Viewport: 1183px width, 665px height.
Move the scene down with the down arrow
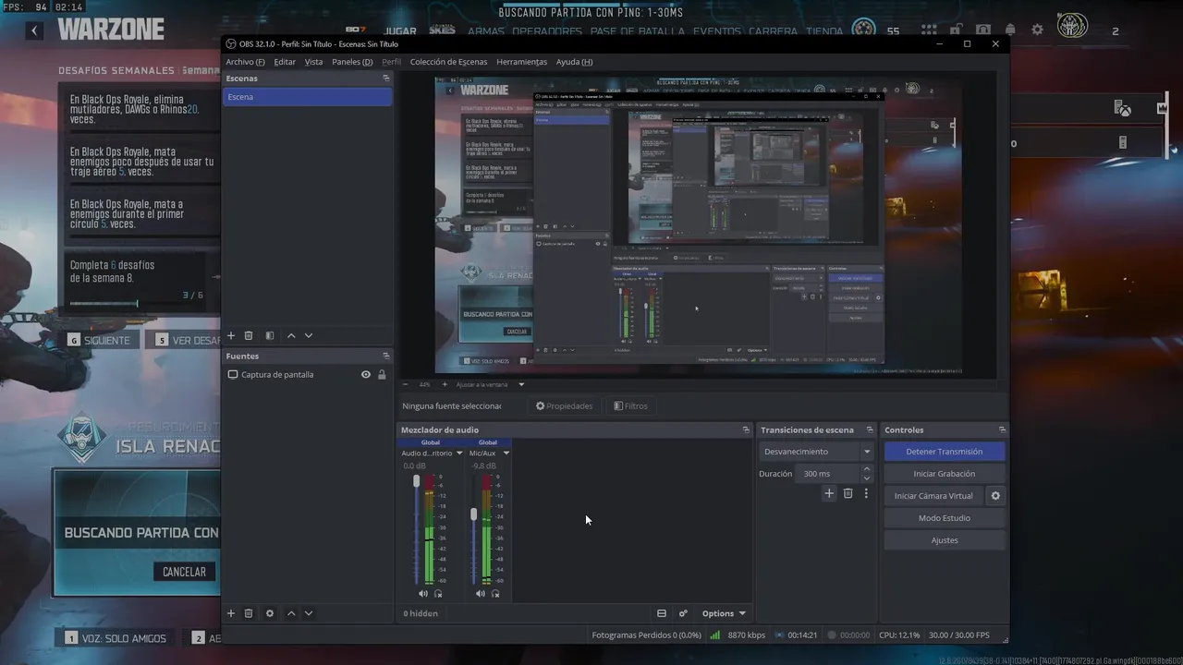(309, 336)
